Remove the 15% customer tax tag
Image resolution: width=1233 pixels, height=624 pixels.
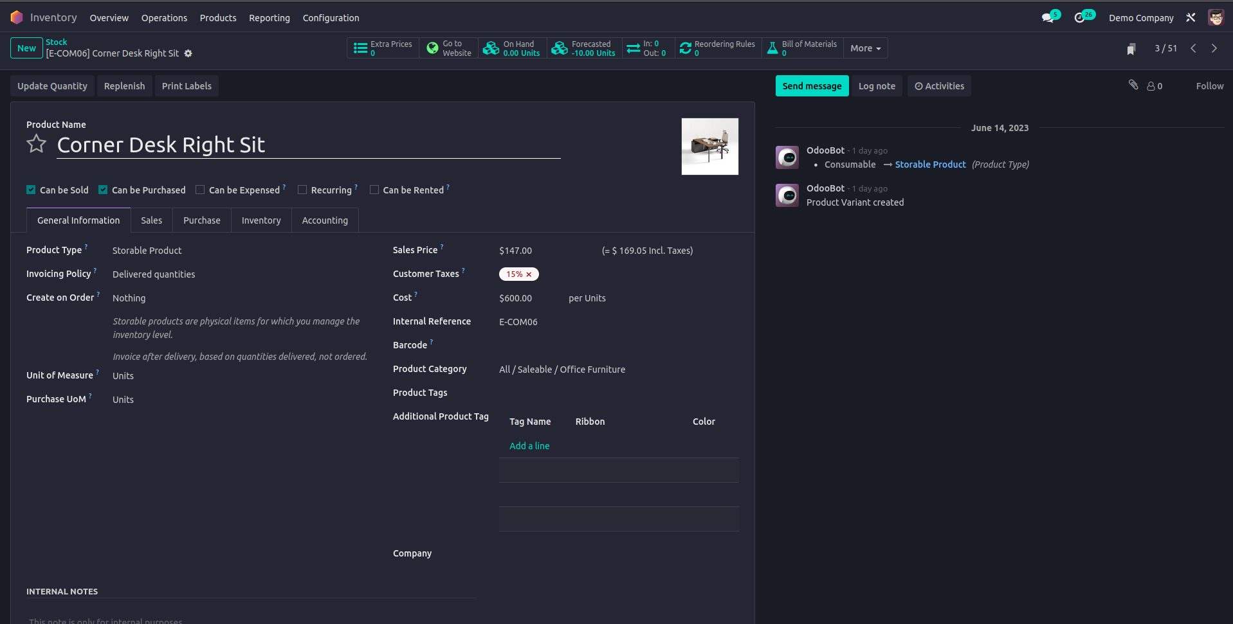click(529, 274)
